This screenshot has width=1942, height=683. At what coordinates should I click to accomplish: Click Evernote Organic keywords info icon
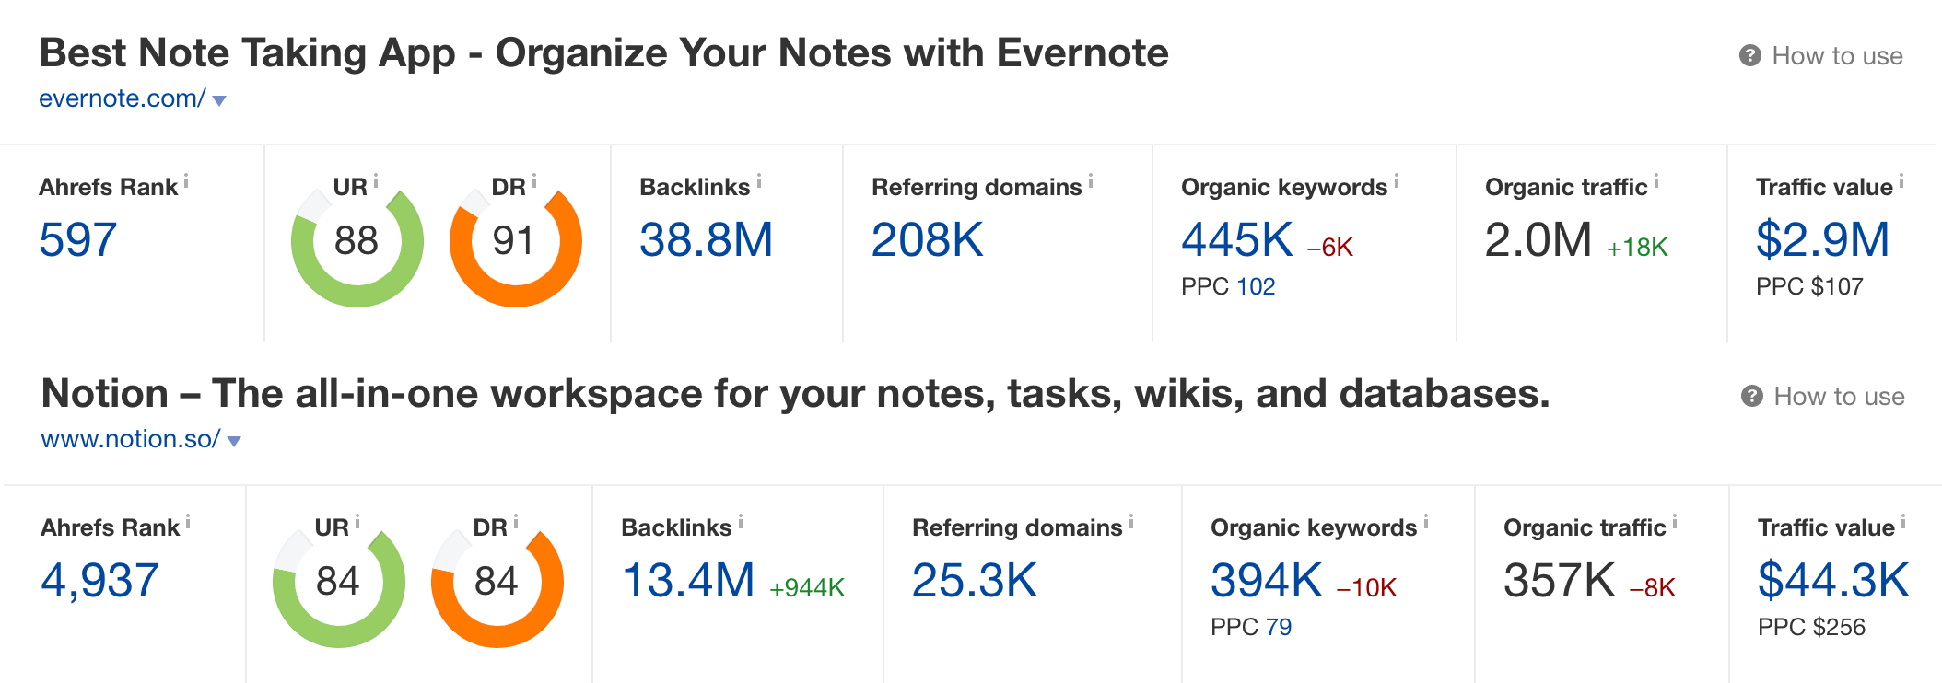[x=1397, y=181]
